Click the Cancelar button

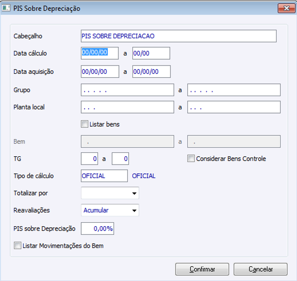[x=260, y=269]
